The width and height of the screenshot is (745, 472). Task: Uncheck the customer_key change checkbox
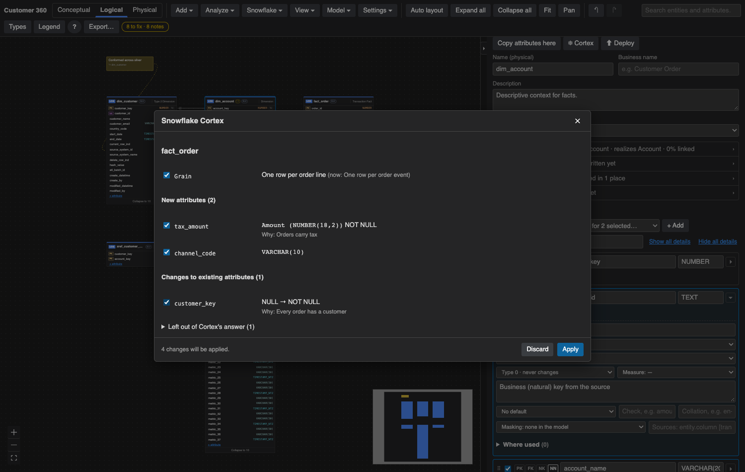pyautogui.click(x=167, y=302)
